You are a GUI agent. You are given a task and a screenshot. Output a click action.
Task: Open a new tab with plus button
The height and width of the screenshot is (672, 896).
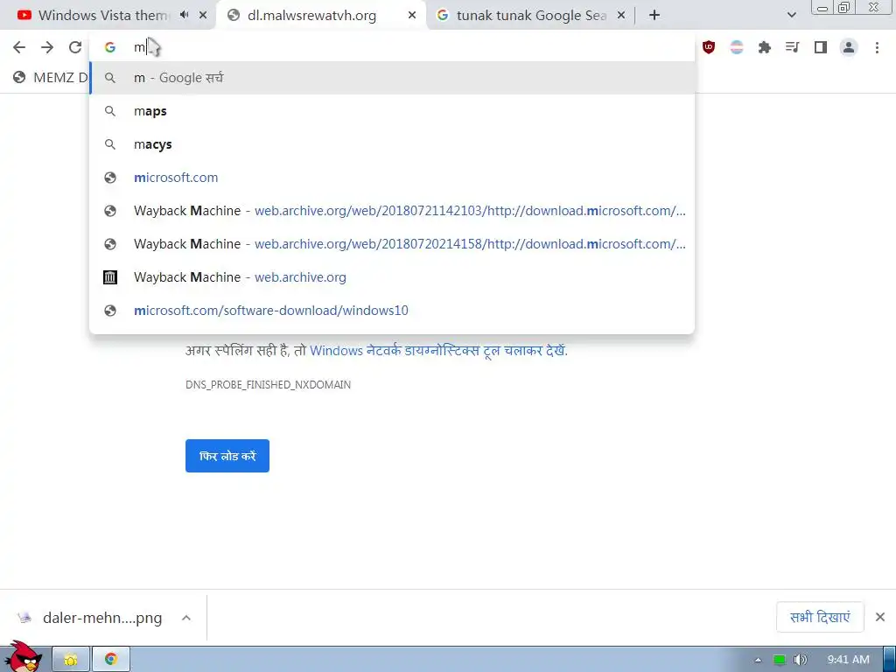coord(654,16)
